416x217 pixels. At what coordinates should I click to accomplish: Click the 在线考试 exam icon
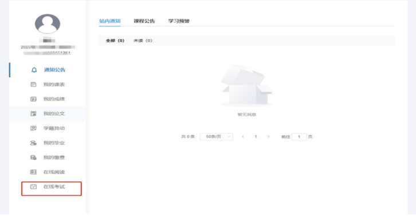point(33,187)
